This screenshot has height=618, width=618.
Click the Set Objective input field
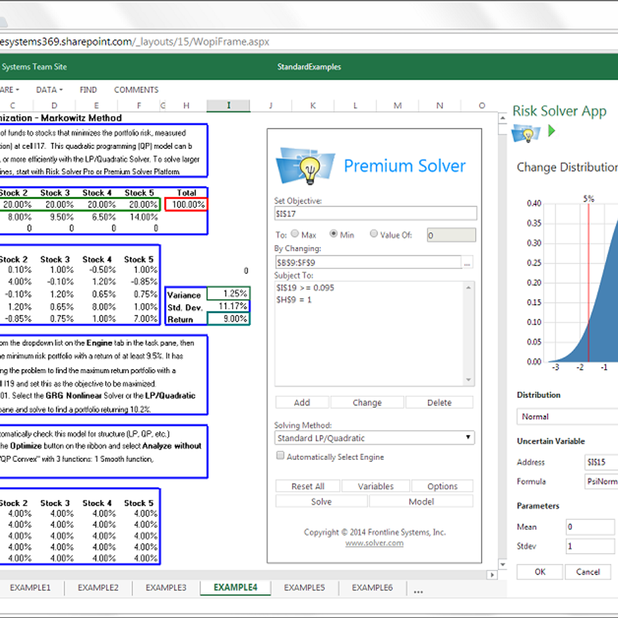point(375,214)
